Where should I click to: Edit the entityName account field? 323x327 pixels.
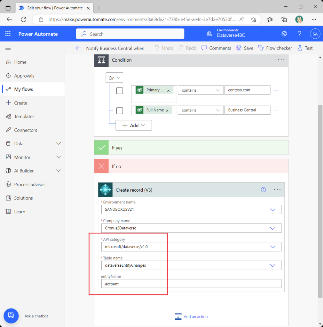click(x=191, y=284)
